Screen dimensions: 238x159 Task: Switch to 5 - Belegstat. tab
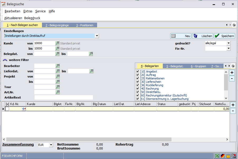click(x=175, y=66)
